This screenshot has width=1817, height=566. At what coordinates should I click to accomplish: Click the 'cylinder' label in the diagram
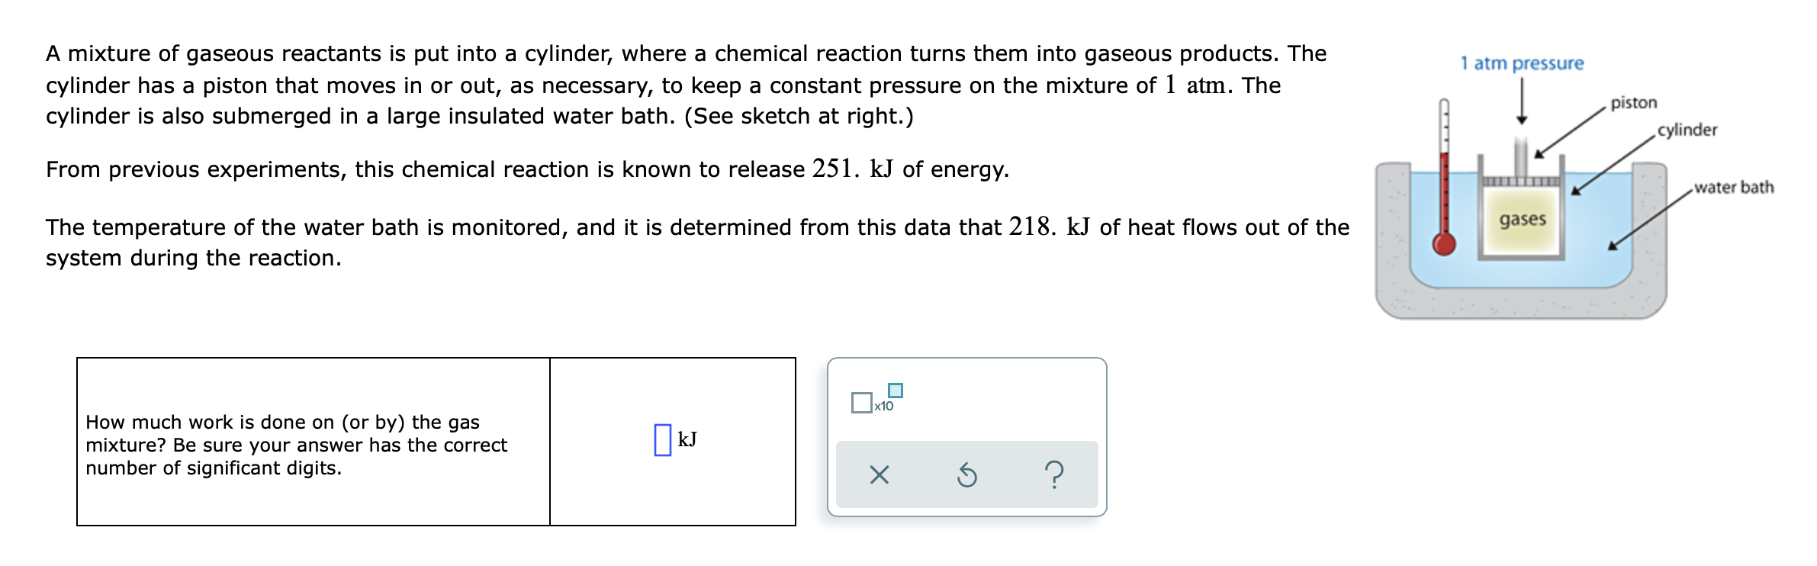click(1687, 130)
